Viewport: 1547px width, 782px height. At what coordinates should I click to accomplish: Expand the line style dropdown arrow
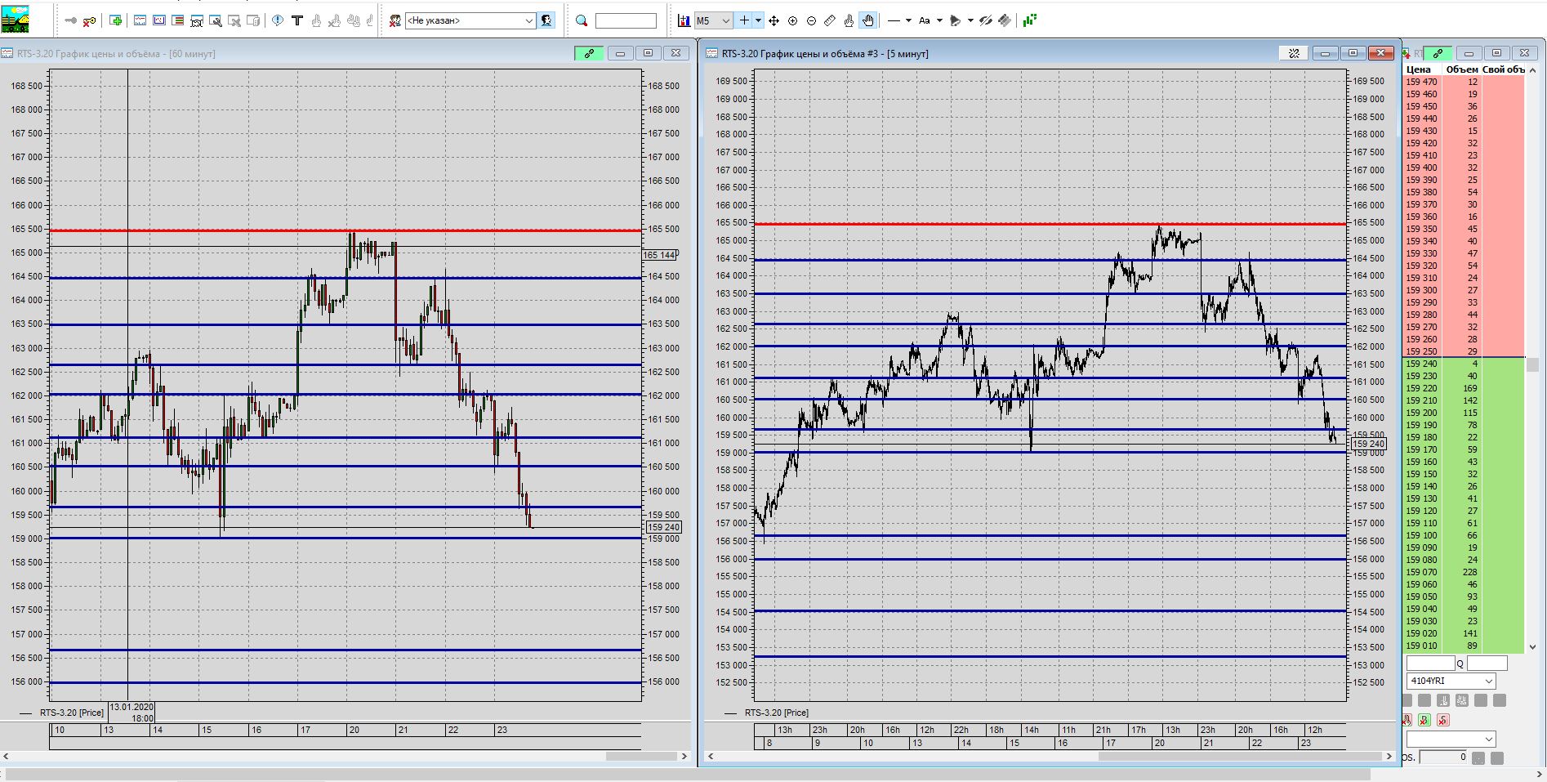coord(908,20)
